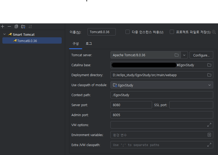Click the Use classpath of module label
The image size is (218, 155).
click(89, 85)
